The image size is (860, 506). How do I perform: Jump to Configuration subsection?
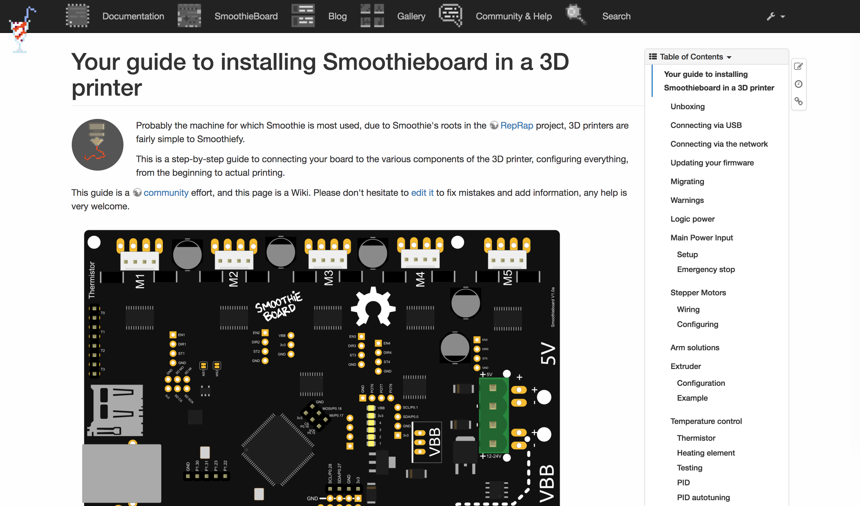(x=701, y=383)
